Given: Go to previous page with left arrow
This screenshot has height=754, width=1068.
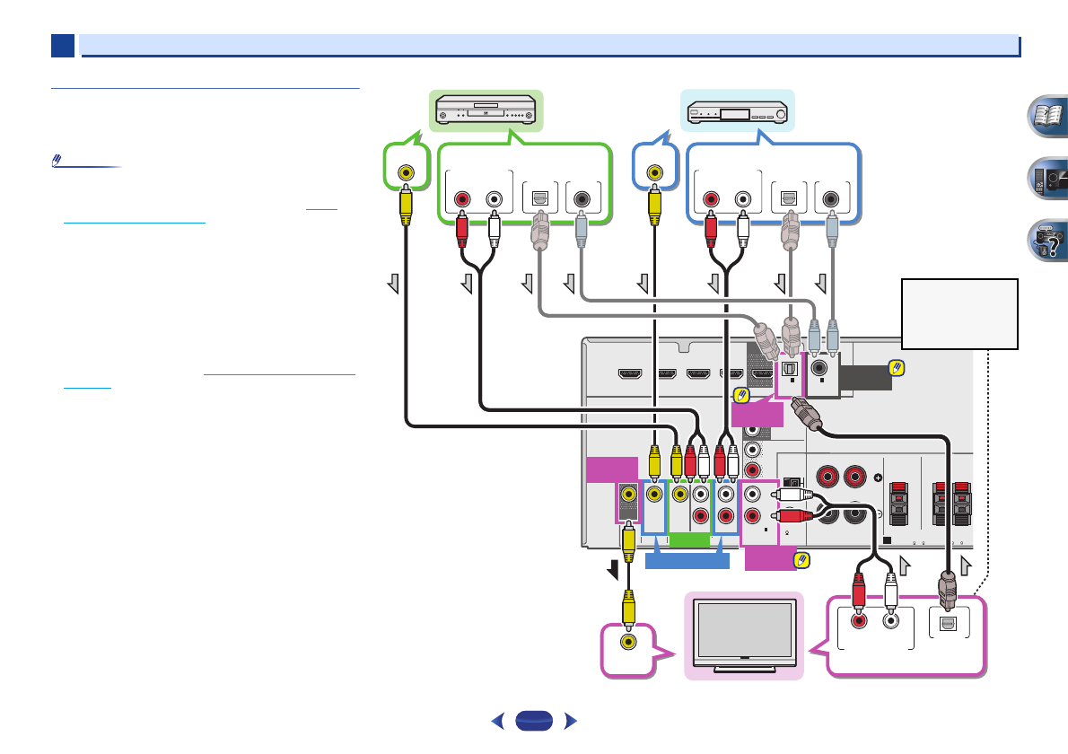Looking at the screenshot, I should 499,721.
